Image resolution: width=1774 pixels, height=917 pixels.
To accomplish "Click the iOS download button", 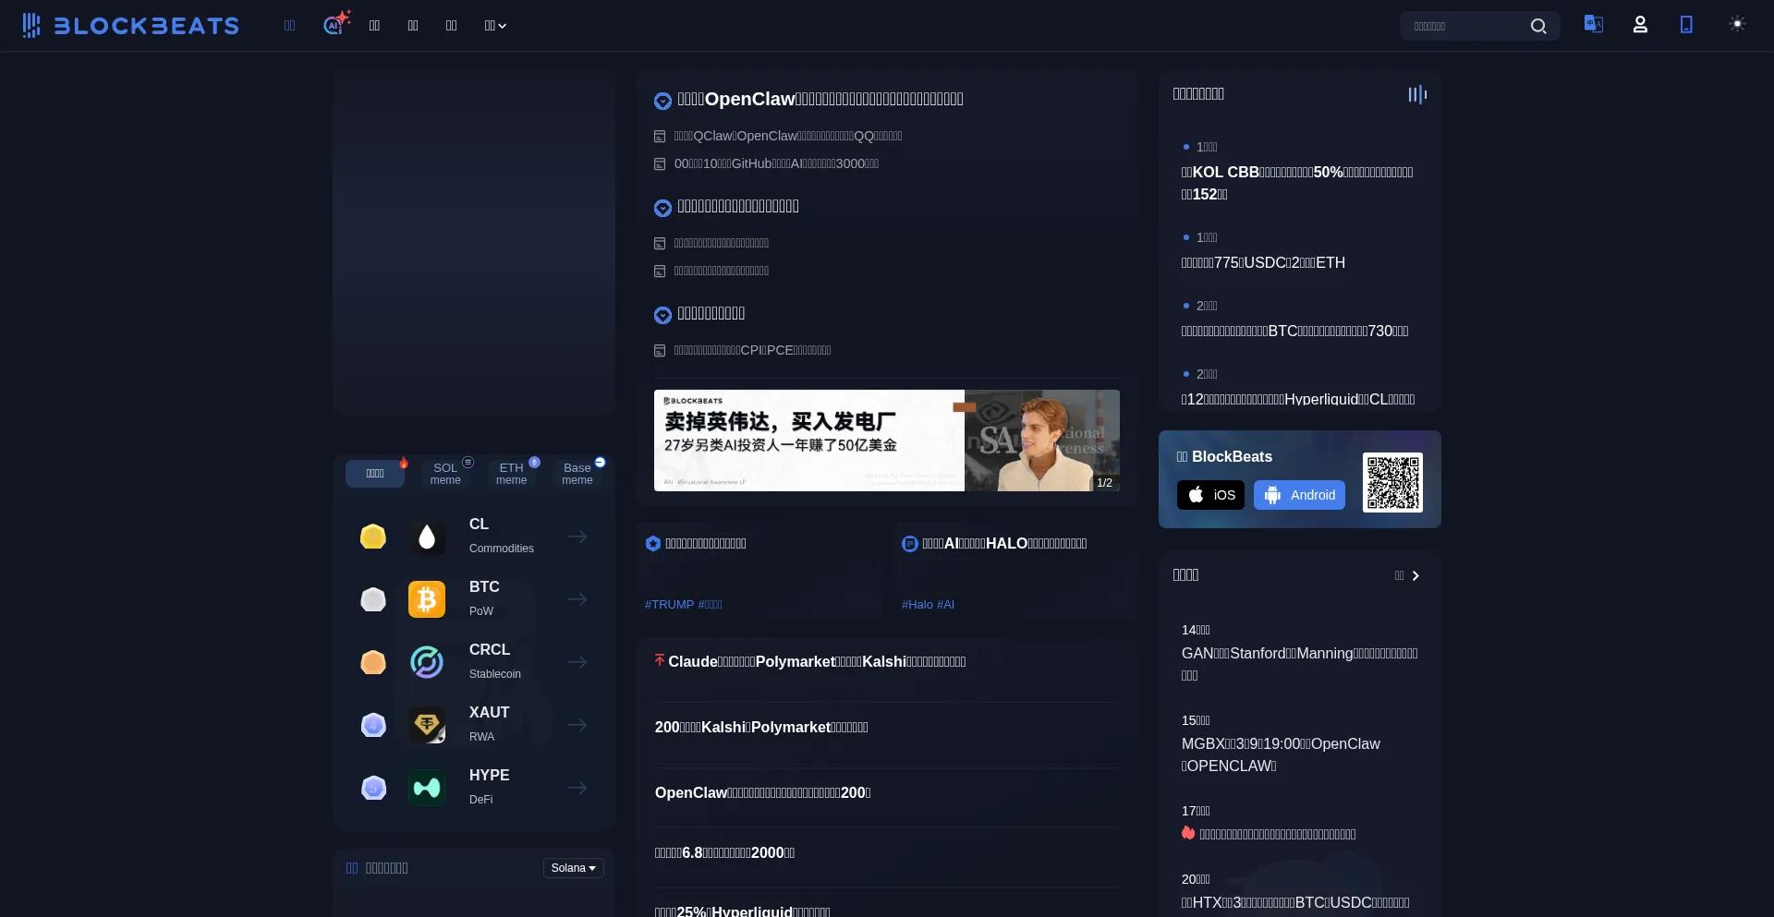I will [1210, 495].
